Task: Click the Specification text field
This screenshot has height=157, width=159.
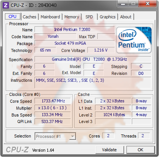Action: pos(93,59)
